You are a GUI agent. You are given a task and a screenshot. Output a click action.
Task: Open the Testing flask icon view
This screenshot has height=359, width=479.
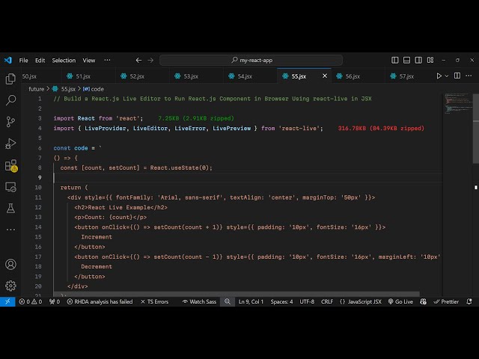[10, 208]
